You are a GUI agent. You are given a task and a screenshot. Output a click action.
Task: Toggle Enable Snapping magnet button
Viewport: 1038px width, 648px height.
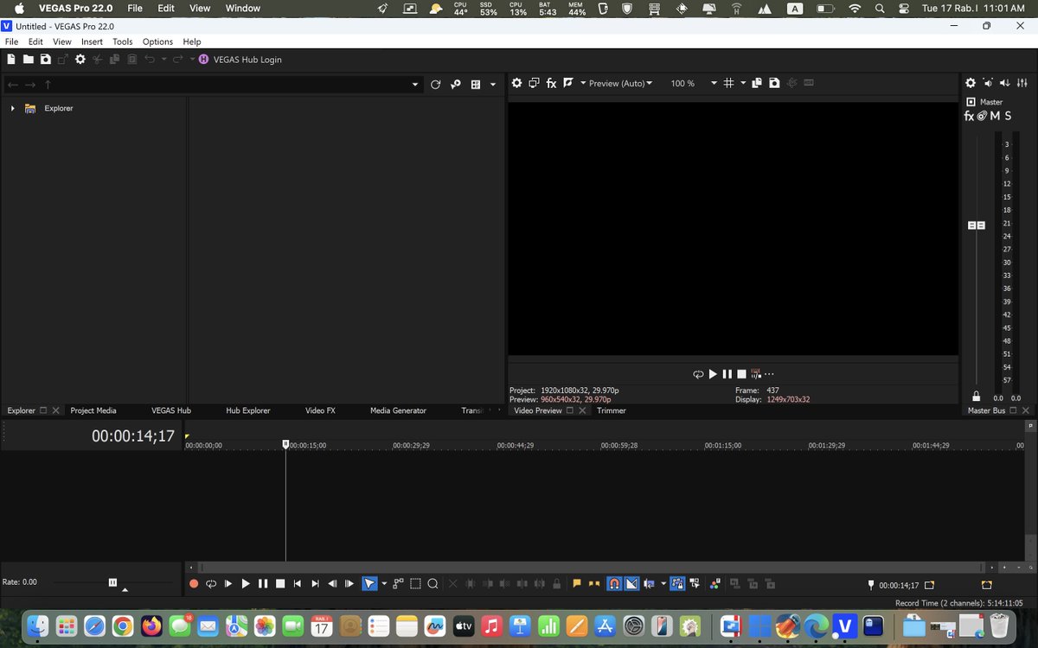[614, 584]
